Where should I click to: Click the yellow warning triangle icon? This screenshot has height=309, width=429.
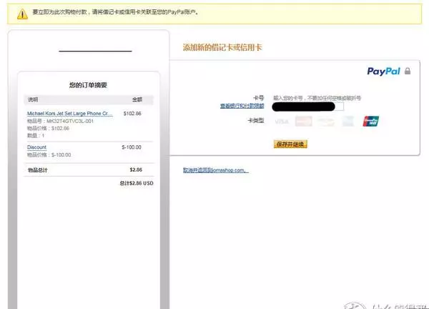[22, 14]
